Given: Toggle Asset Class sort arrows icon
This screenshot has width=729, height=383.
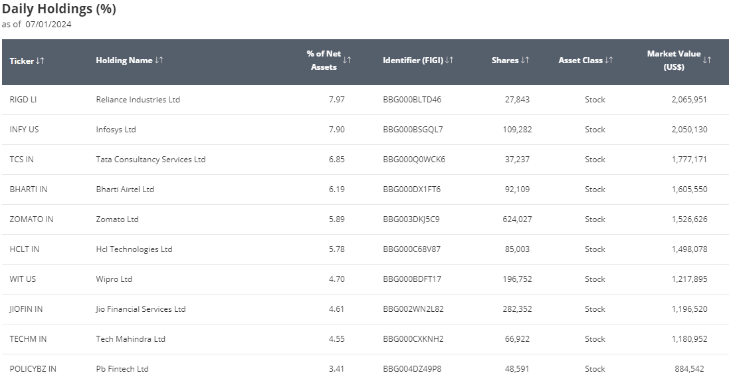Looking at the screenshot, I should (x=609, y=60).
